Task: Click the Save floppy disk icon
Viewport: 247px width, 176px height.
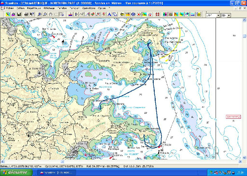Action: (19, 15)
